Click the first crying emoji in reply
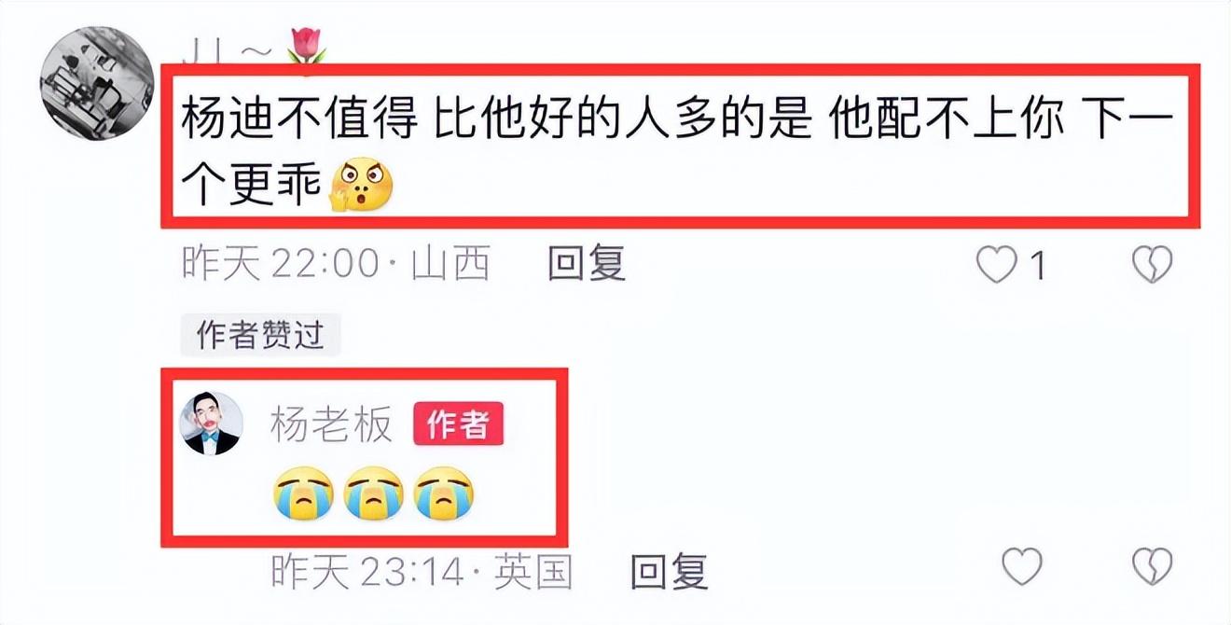The image size is (1231, 625). coord(302,493)
